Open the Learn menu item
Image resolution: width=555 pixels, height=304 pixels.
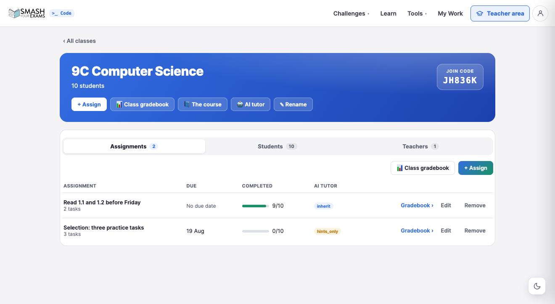click(388, 13)
